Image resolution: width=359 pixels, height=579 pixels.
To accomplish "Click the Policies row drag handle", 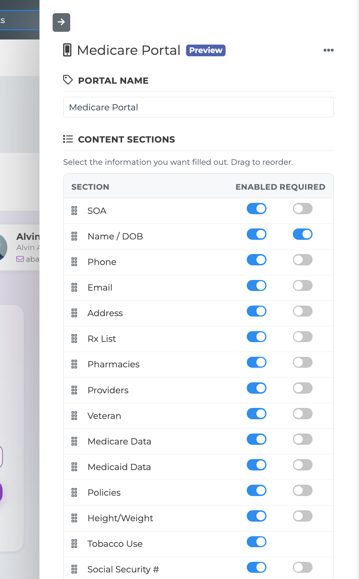I will tap(74, 492).
